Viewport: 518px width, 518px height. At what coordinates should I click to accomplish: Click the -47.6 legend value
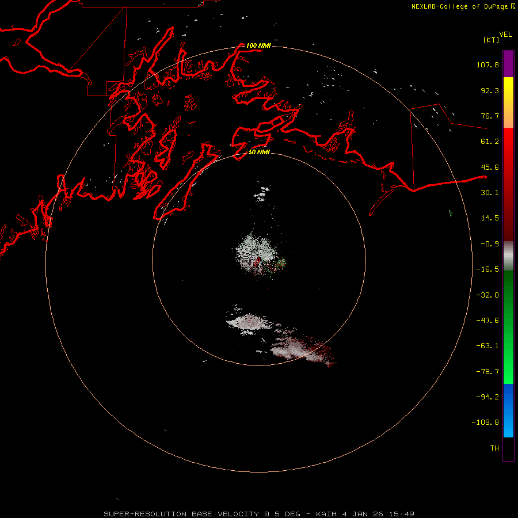[487, 321]
